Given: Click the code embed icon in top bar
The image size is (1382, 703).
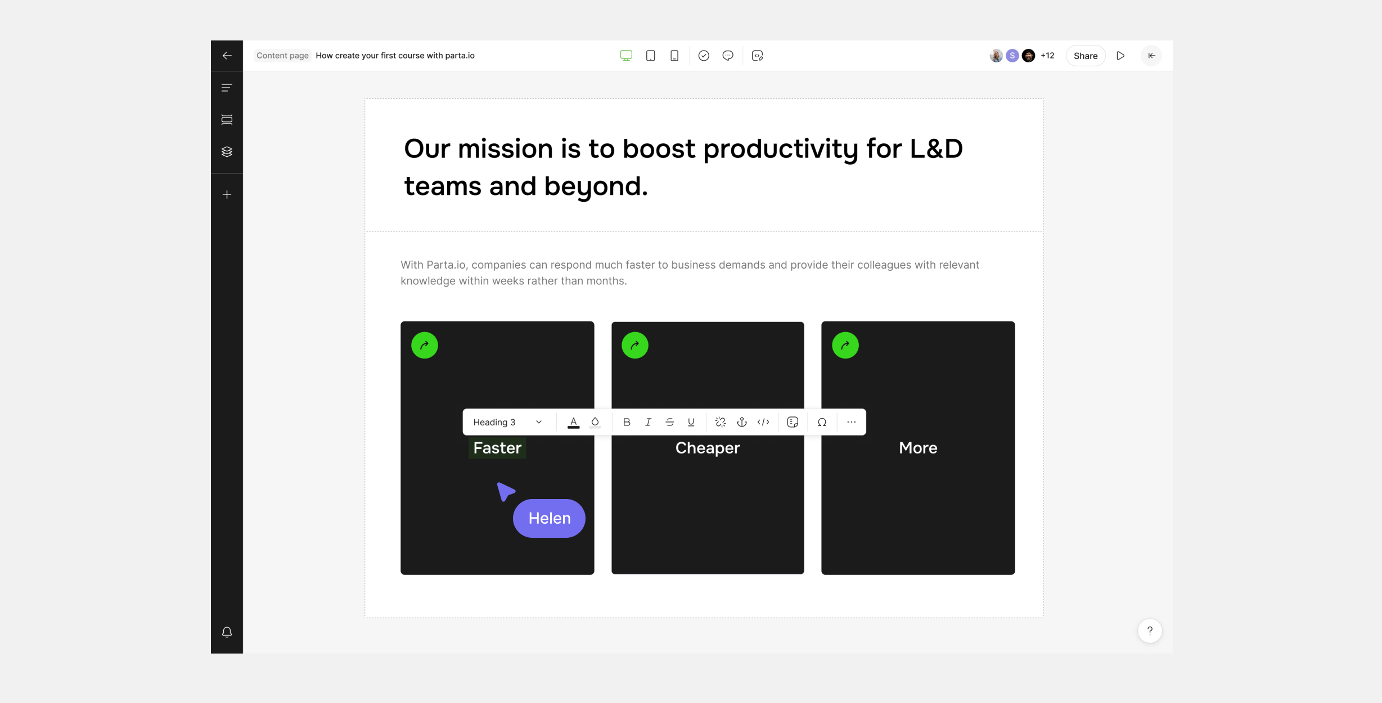Looking at the screenshot, I should click(x=757, y=56).
